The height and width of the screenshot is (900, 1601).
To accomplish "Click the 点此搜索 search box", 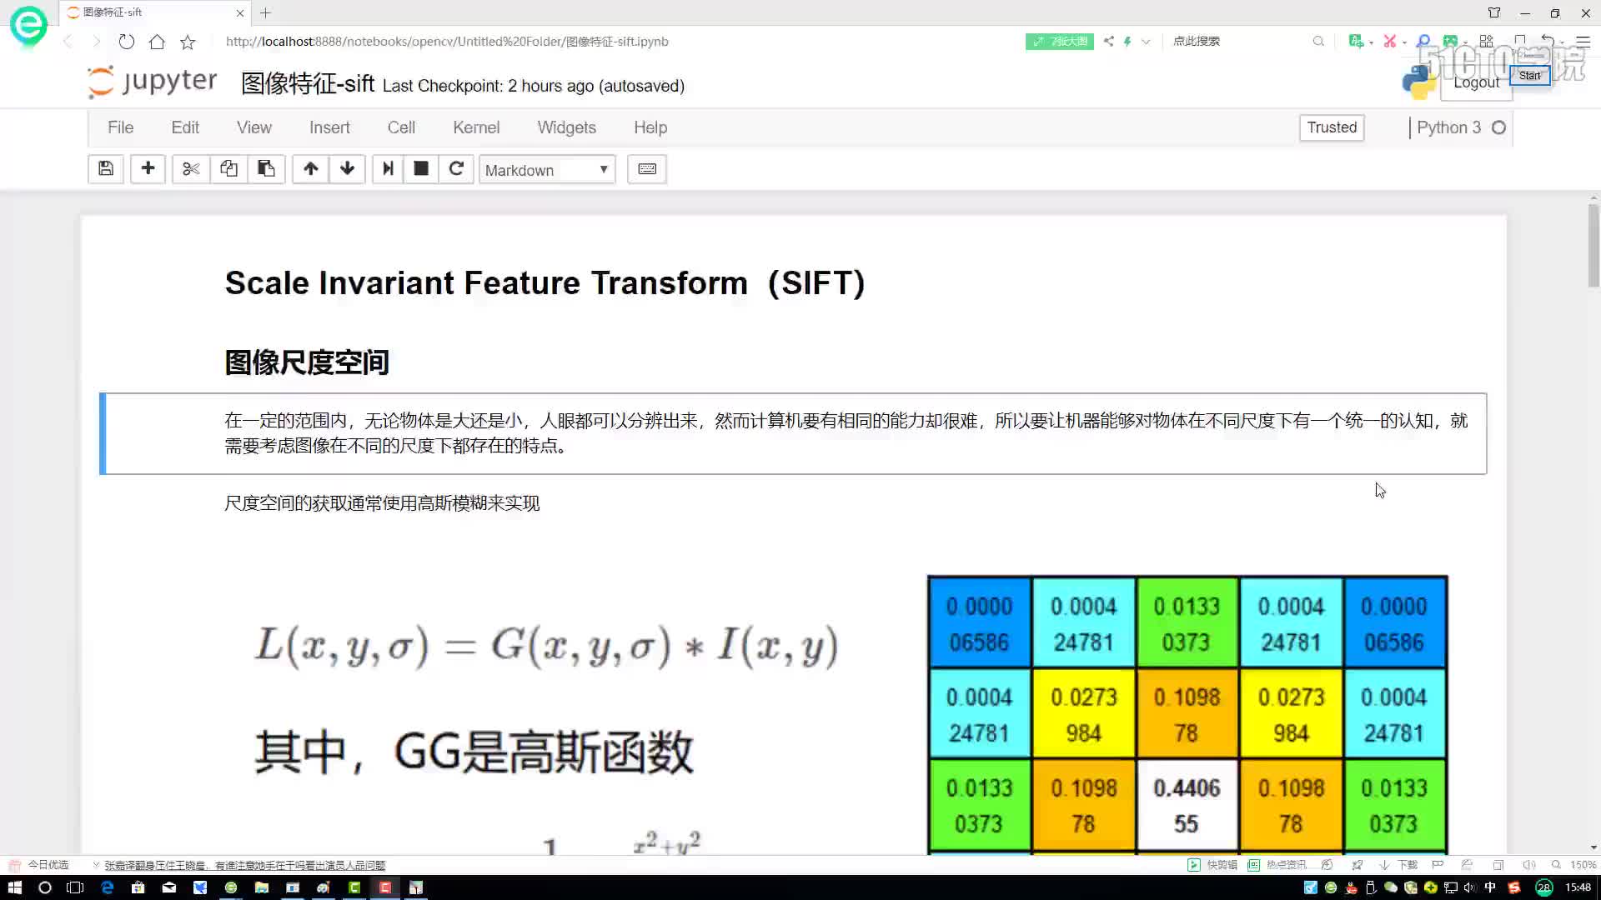I will point(1238,41).
